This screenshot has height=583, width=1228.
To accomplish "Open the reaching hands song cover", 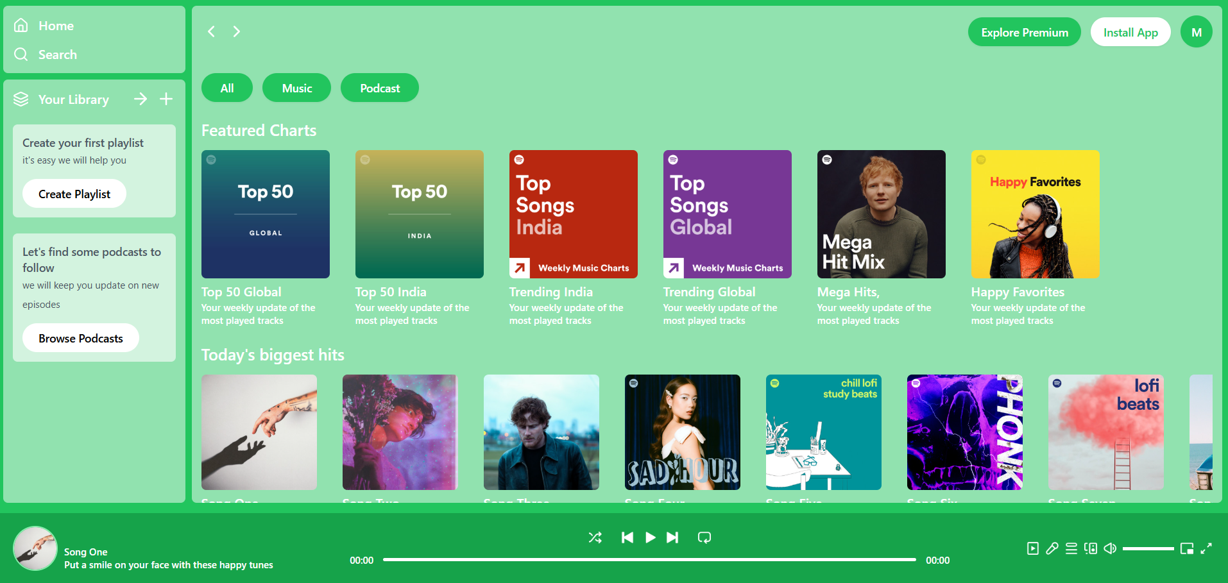I will point(259,432).
